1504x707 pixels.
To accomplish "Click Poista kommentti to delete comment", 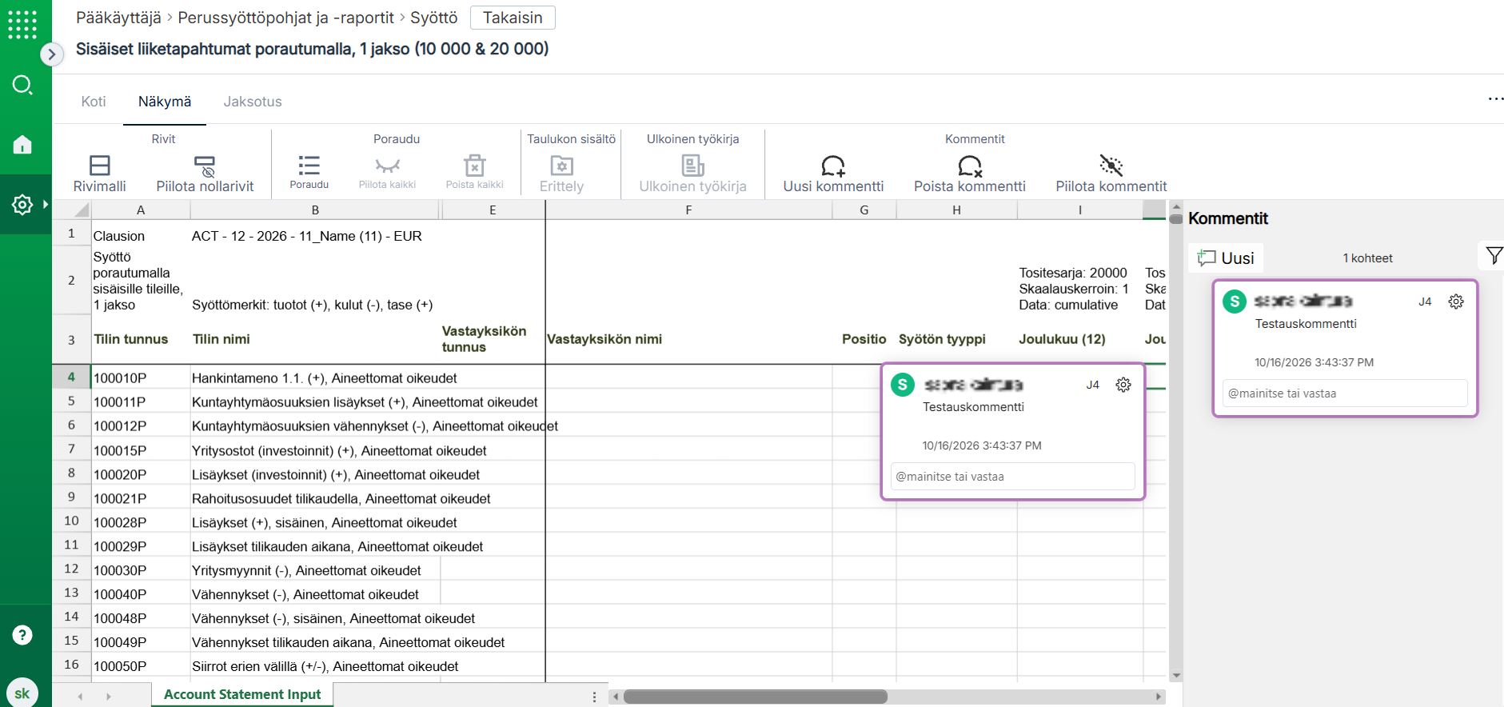I will [x=970, y=174].
